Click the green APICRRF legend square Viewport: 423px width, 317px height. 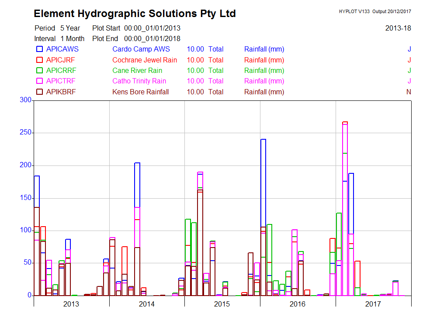coord(39,70)
